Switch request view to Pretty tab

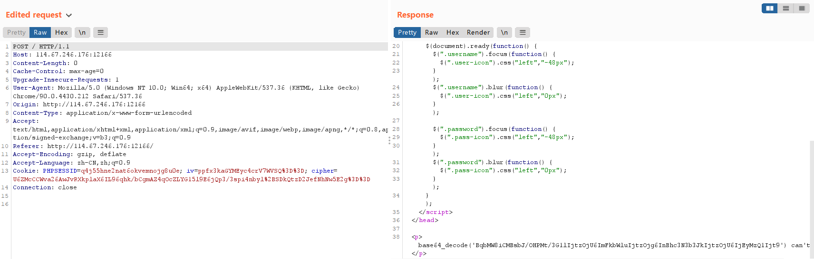16,32
